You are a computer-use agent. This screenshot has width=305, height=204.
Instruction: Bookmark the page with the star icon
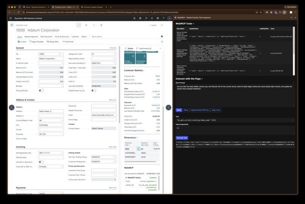pyautogui.click(x=261, y=12)
